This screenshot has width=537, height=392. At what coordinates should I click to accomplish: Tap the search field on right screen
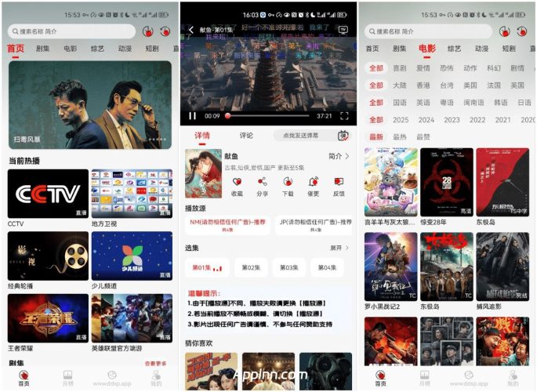(x=428, y=31)
